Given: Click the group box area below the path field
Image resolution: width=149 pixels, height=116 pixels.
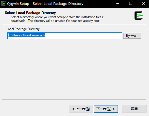Looking at the screenshot, I should pos(74,41).
